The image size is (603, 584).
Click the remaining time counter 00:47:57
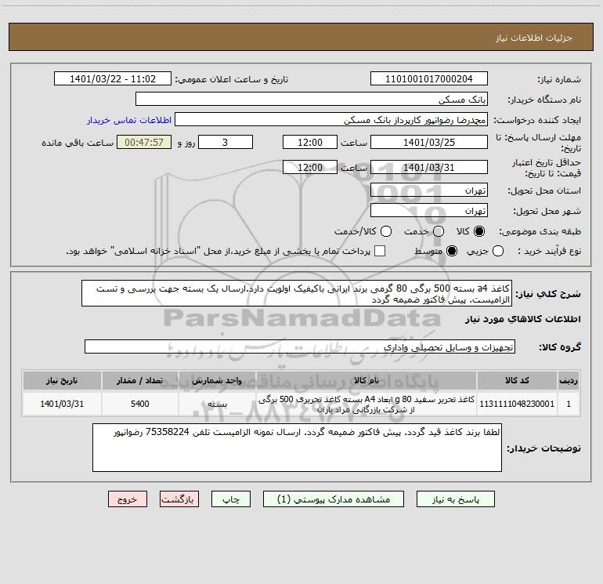[144, 142]
